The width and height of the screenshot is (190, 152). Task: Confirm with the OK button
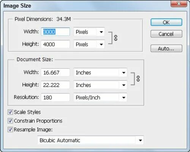point(166,22)
